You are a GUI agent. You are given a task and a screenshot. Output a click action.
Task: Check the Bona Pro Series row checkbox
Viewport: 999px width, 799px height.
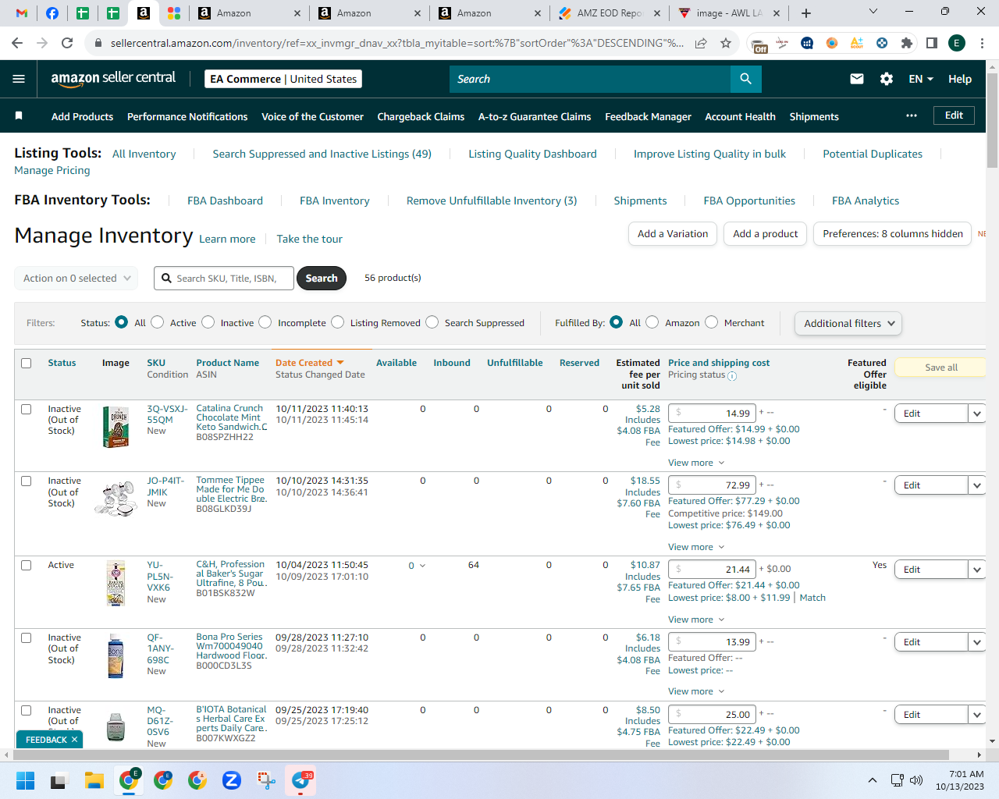point(27,637)
